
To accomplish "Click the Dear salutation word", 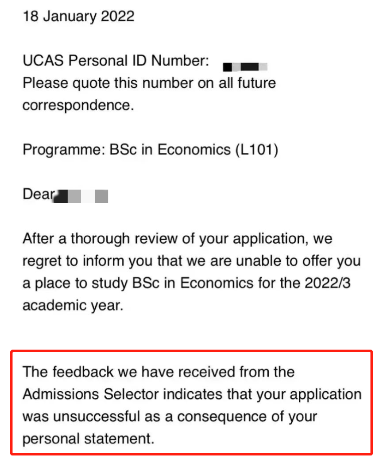I will tap(39, 194).
